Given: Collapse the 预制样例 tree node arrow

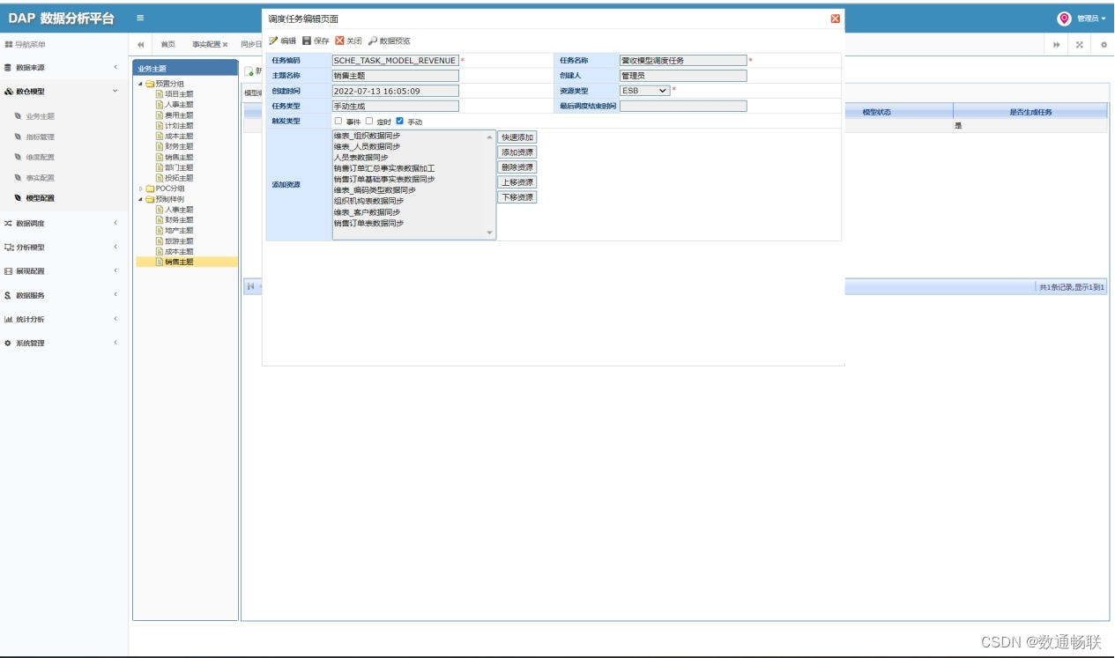Looking at the screenshot, I should click(140, 199).
